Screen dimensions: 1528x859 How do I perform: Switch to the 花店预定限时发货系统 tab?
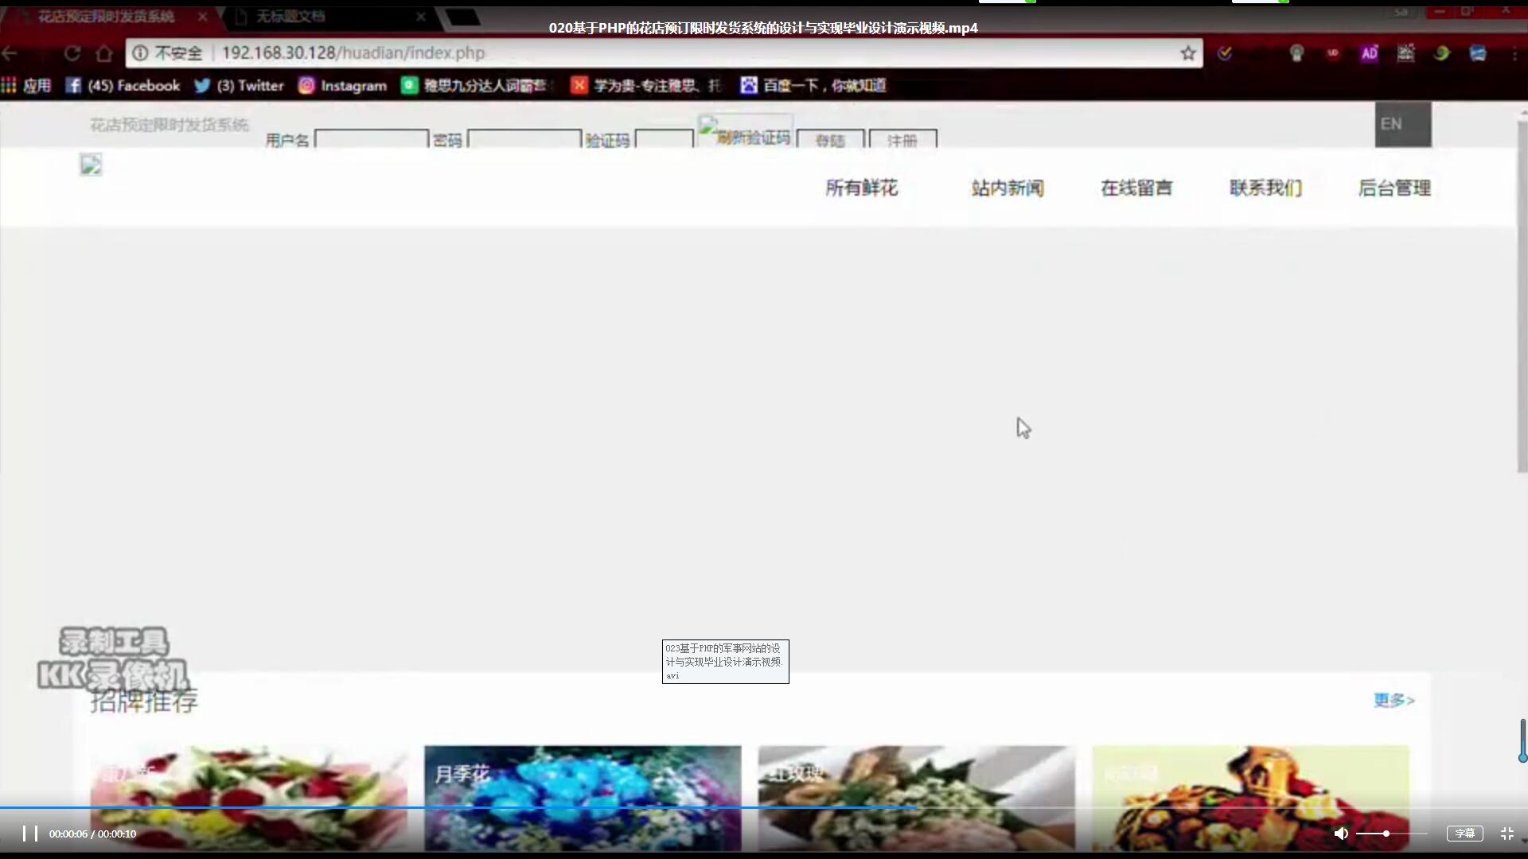click(105, 16)
